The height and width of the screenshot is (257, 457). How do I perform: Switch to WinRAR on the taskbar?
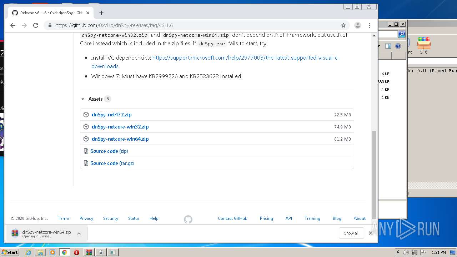click(89, 252)
